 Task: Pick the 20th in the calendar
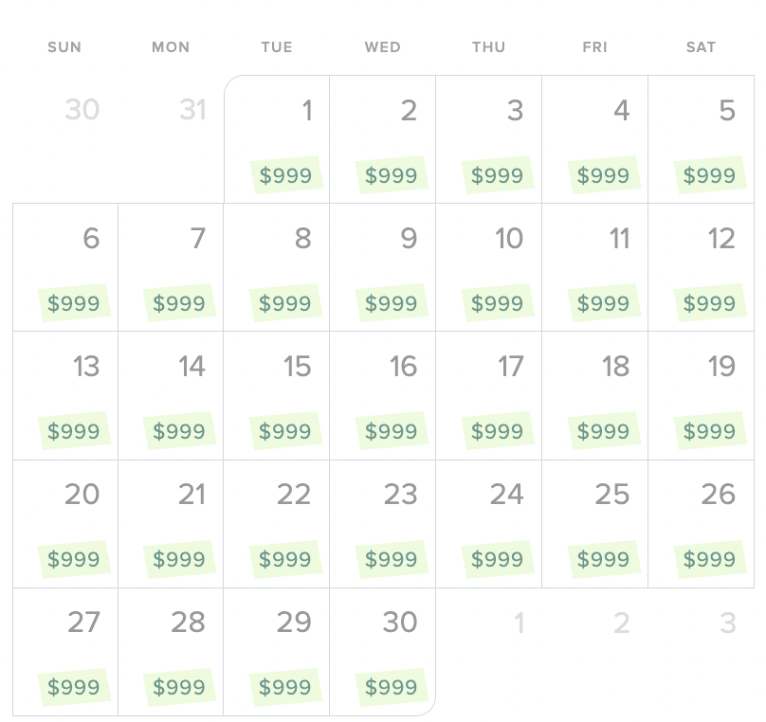pos(65,524)
